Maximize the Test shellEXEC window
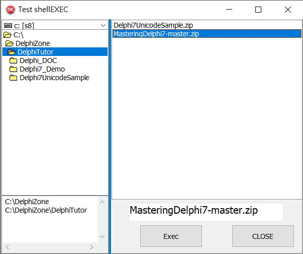Screen dimensions: 303x254 click(258, 10)
